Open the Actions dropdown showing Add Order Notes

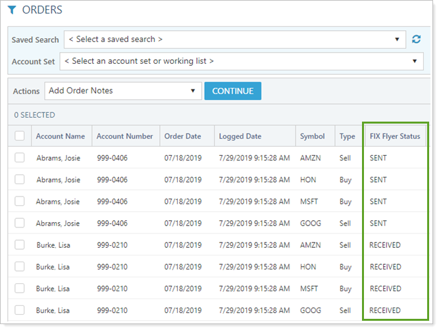click(121, 91)
